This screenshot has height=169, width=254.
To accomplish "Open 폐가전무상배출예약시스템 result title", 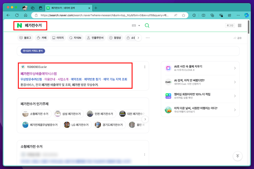I will click(39, 74).
